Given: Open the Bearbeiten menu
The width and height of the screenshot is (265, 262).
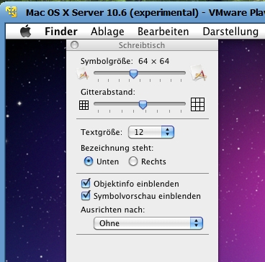Looking at the screenshot, I should pos(163,32).
